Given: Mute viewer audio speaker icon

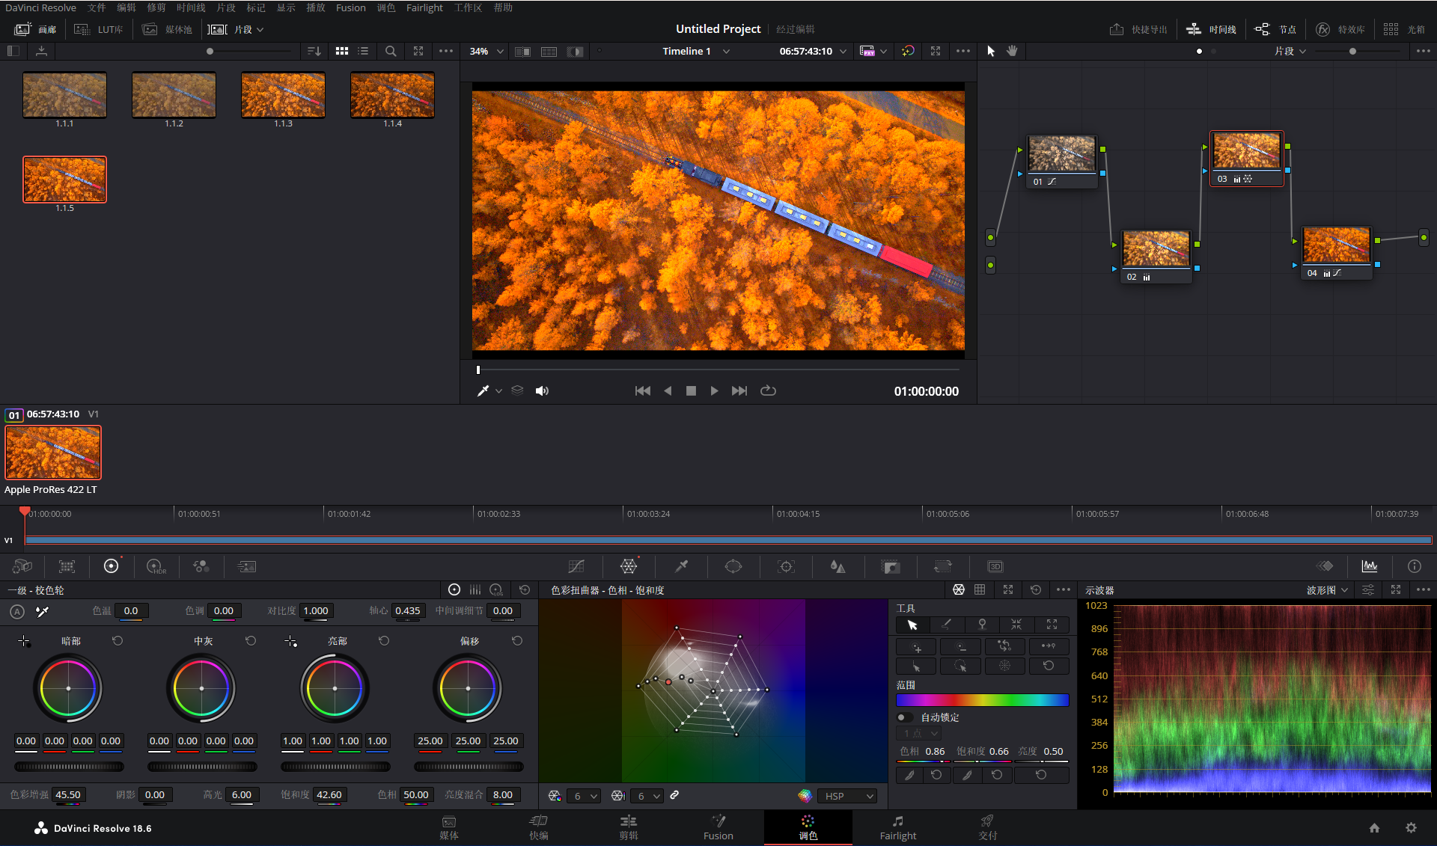Looking at the screenshot, I should pyautogui.click(x=542, y=390).
